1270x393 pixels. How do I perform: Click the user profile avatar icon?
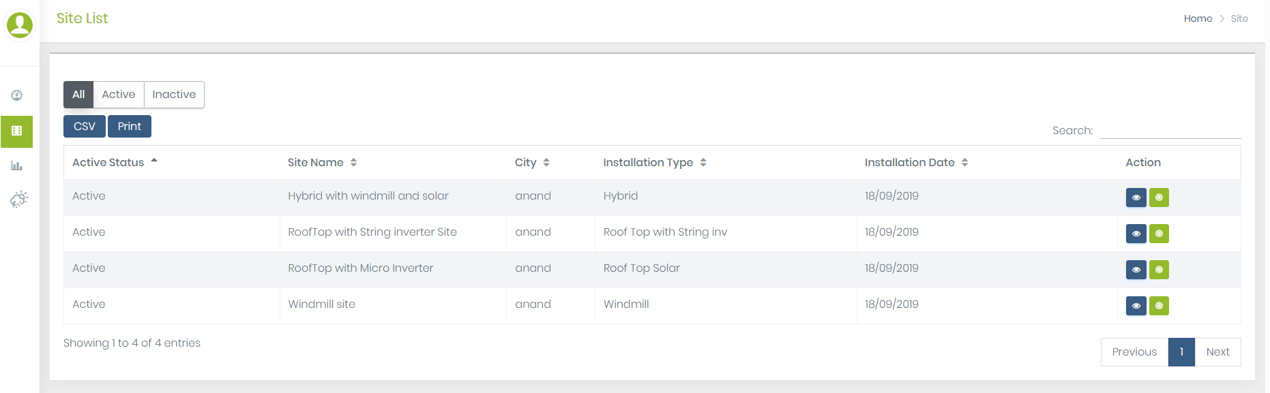point(20,25)
